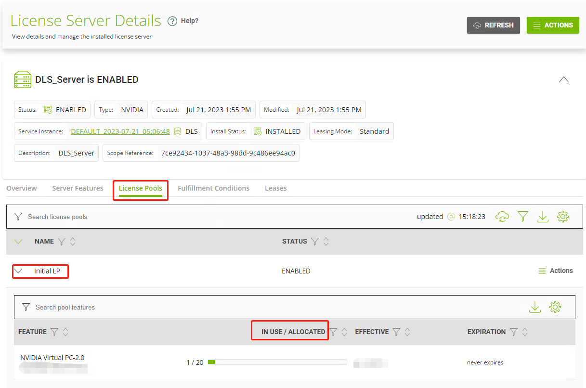Select the License Pools tab
Viewport: 586px width, 388px height.
pyautogui.click(x=140, y=188)
